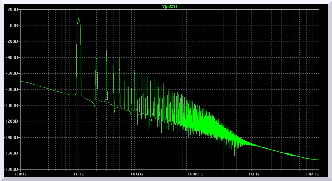Click the V(n021) trace label
The width and height of the screenshot is (332, 181).
click(x=170, y=6)
